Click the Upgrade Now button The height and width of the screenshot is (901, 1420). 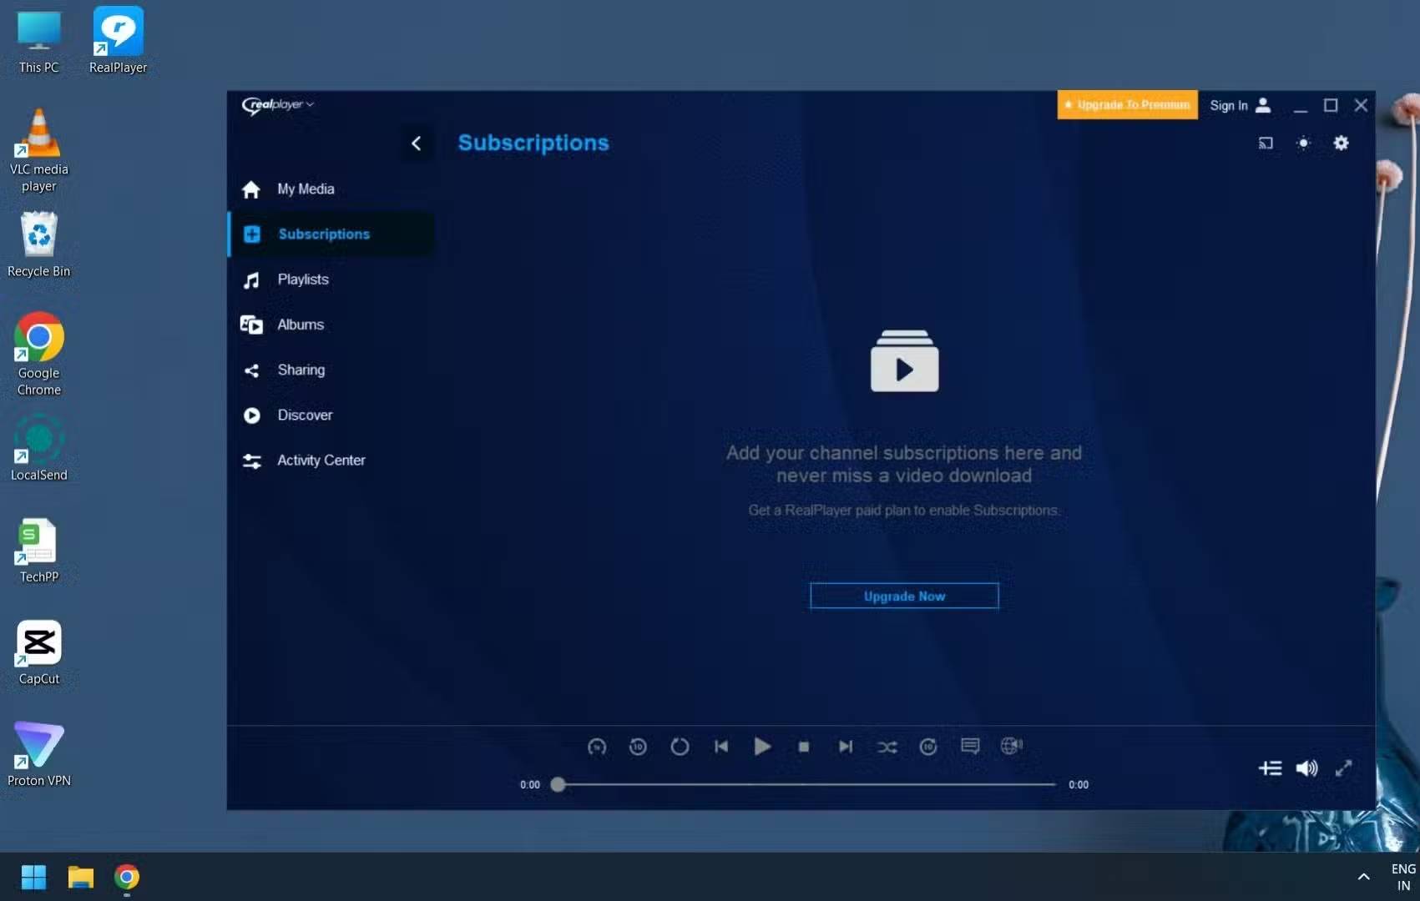[x=904, y=596]
